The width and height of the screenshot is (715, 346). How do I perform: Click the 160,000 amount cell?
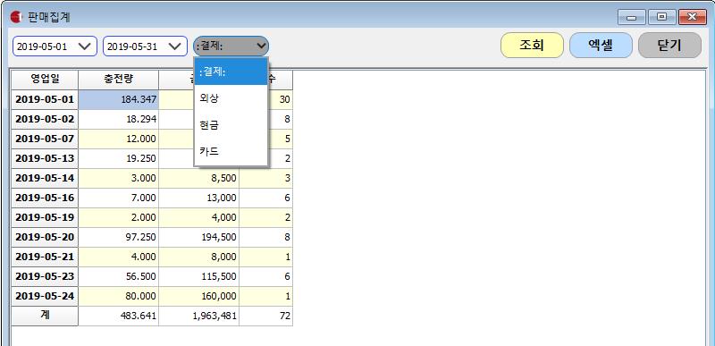[x=198, y=296]
